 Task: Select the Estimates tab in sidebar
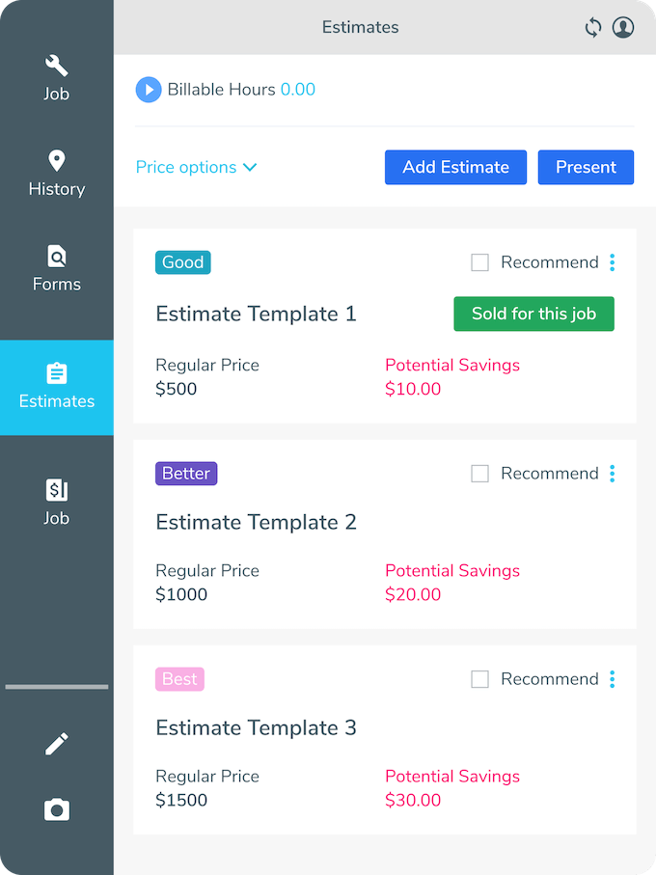click(56, 387)
